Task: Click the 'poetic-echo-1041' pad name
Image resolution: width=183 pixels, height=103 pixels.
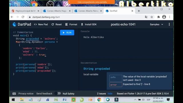Action: pyautogui.click(x=123, y=24)
